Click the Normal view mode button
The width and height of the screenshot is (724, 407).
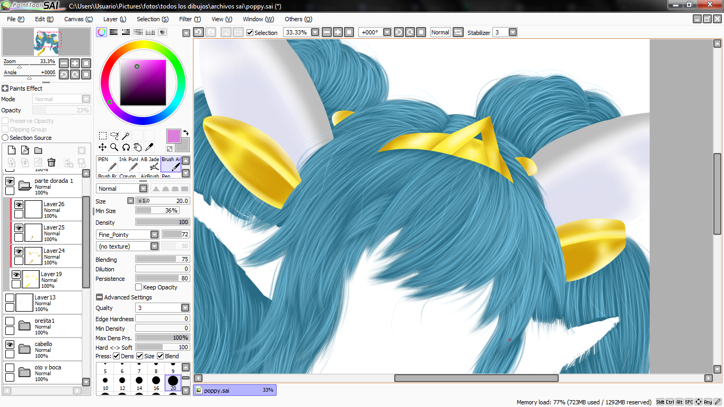[x=440, y=32]
